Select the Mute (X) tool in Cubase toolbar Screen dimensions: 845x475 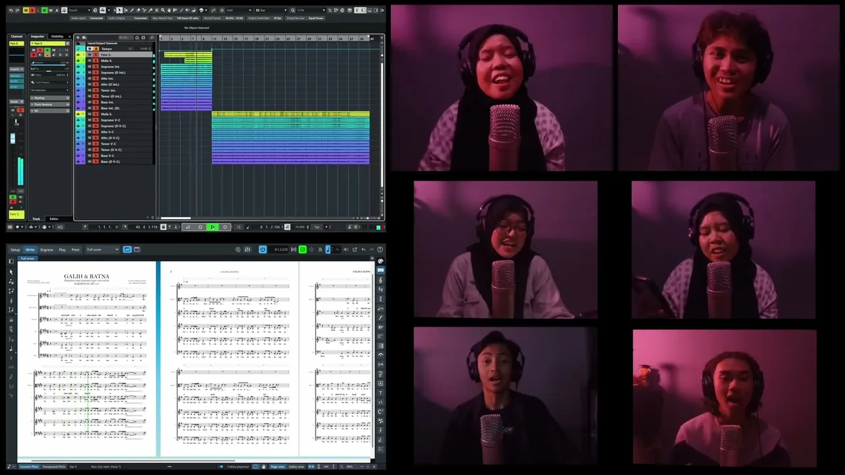(x=156, y=11)
